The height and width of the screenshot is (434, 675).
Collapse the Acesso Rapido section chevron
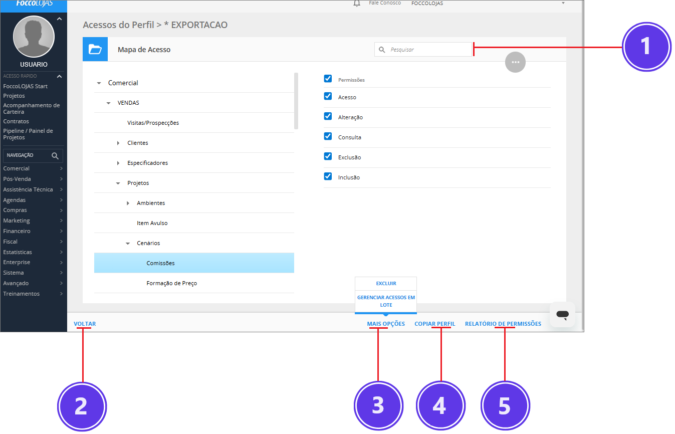click(59, 77)
